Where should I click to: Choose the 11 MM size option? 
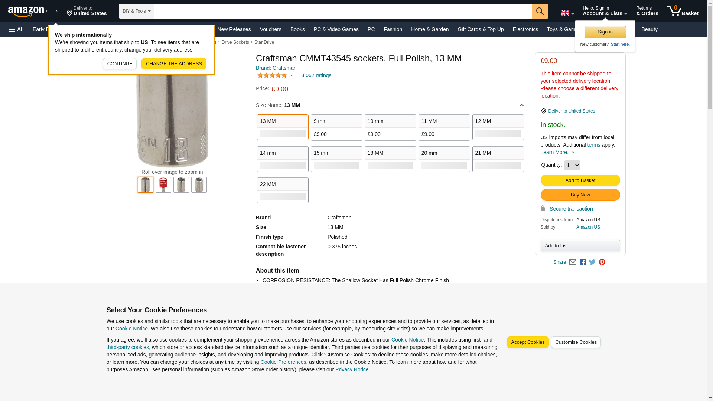pyautogui.click(x=444, y=127)
